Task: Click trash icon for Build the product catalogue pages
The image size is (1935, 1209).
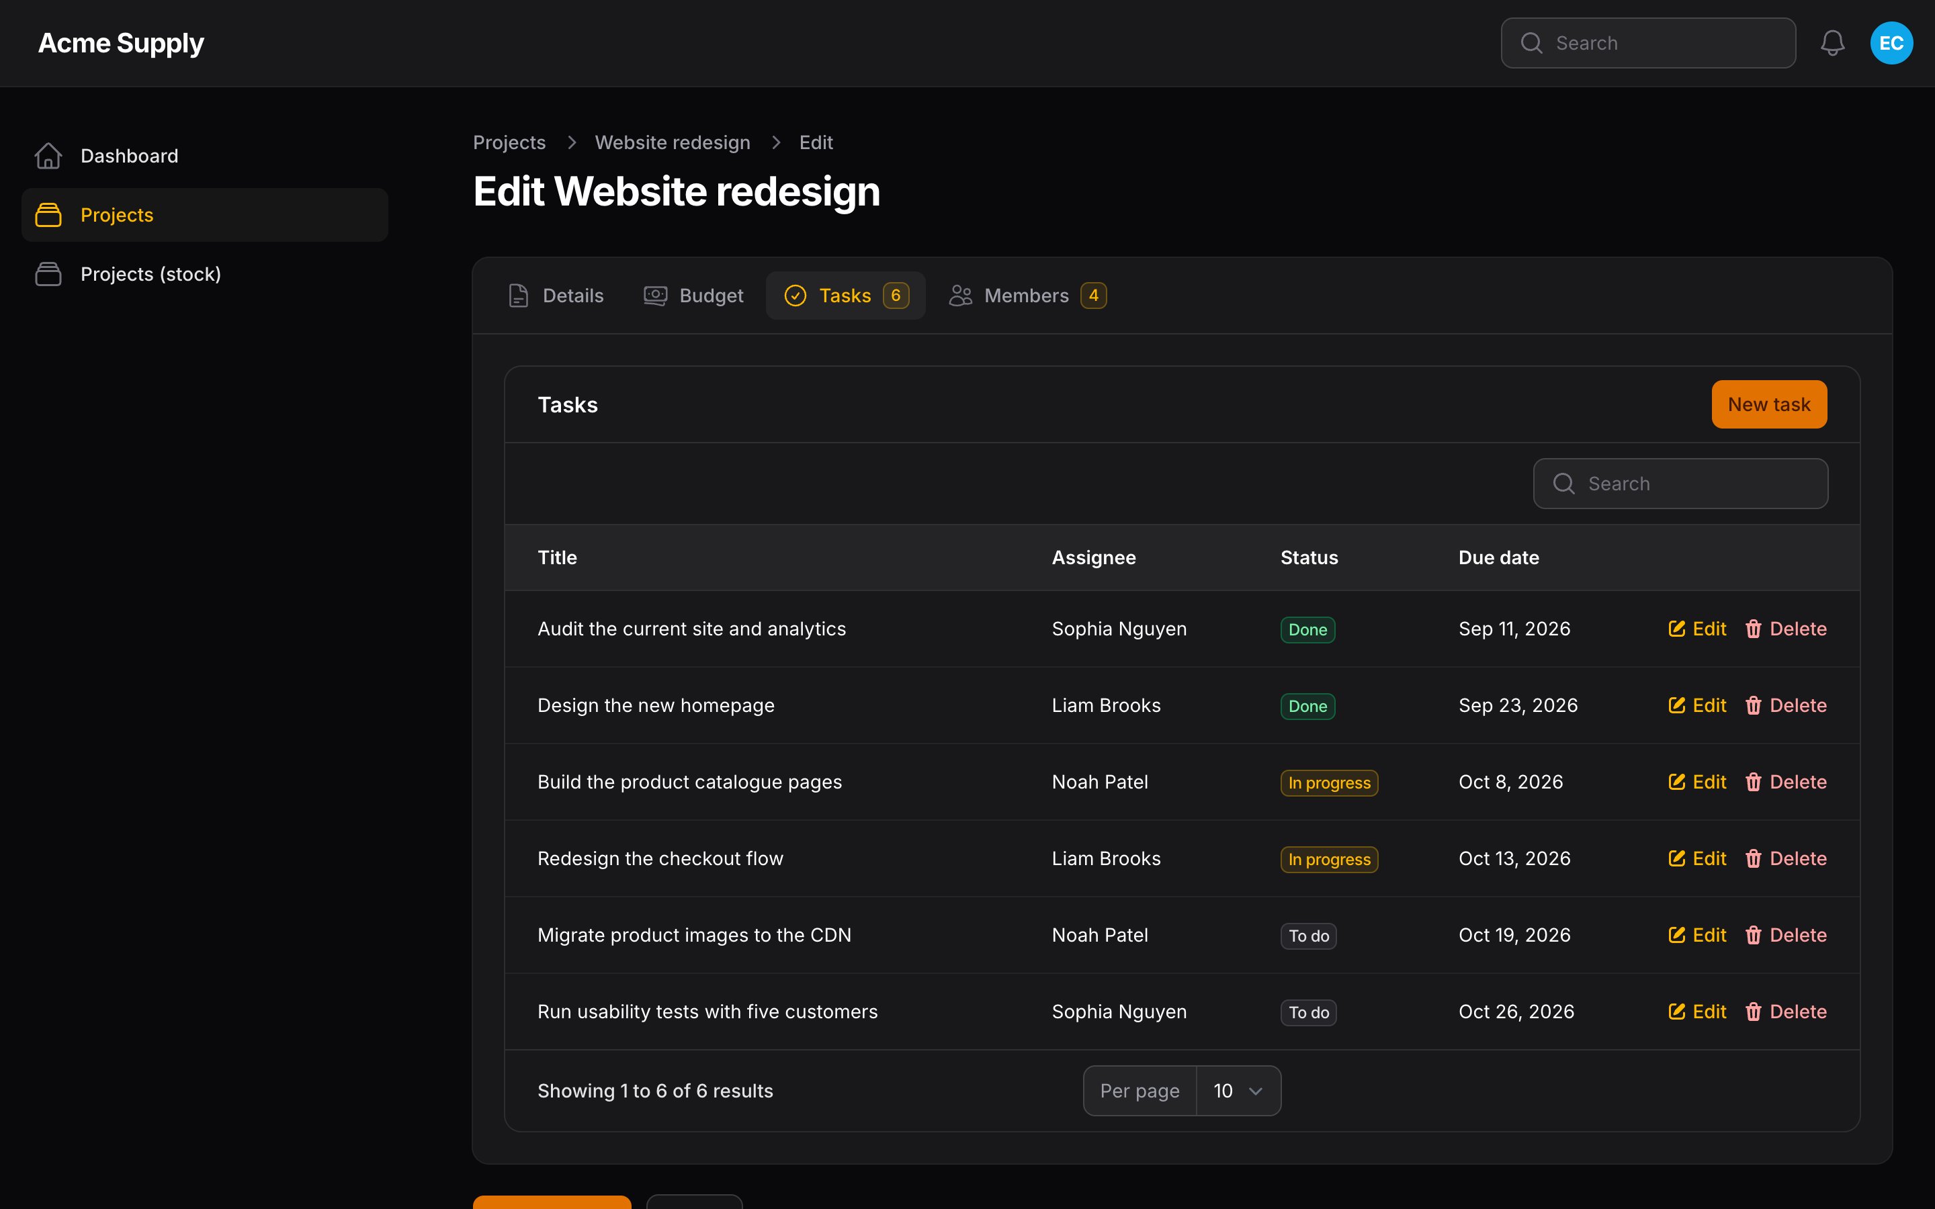Action: (x=1754, y=782)
